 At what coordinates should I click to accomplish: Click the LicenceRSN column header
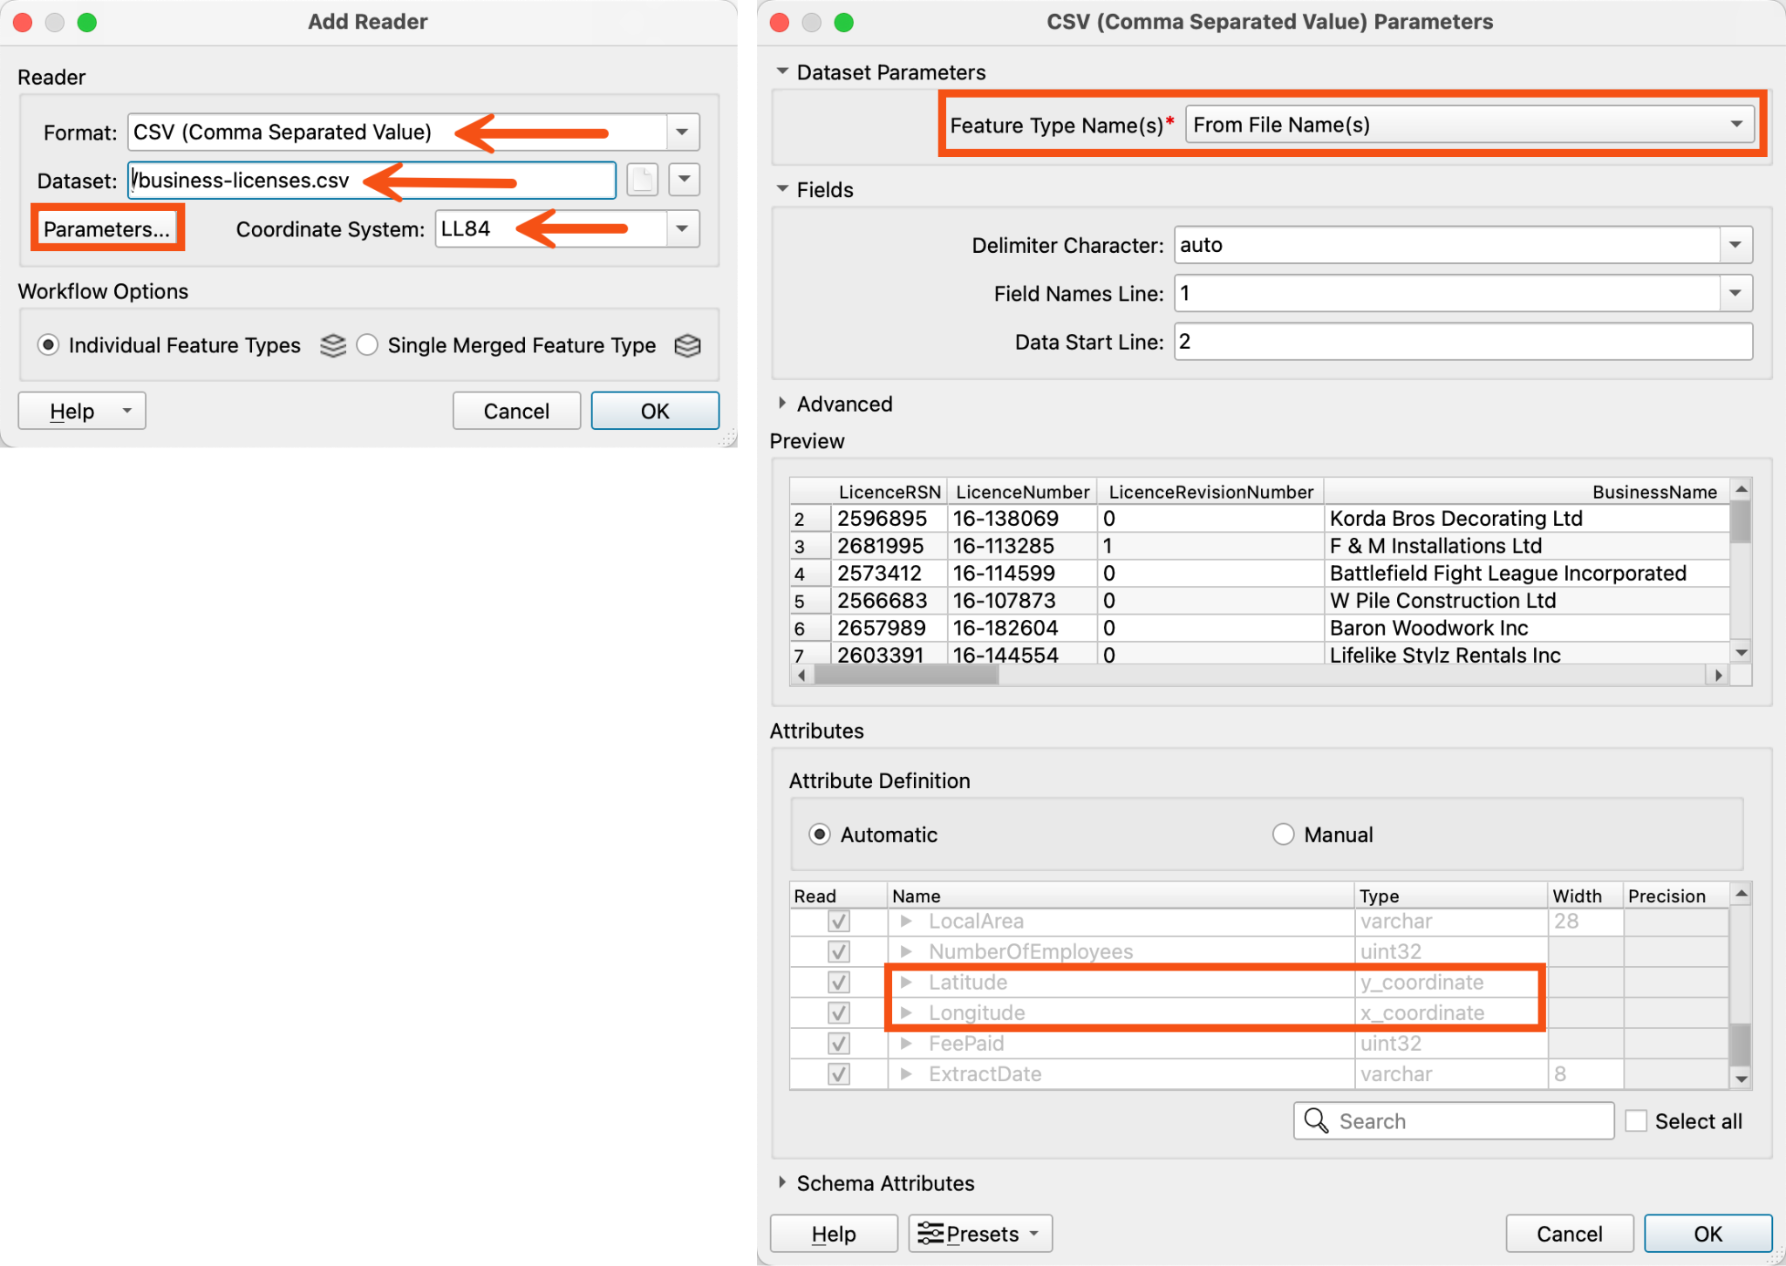click(x=889, y=492)
